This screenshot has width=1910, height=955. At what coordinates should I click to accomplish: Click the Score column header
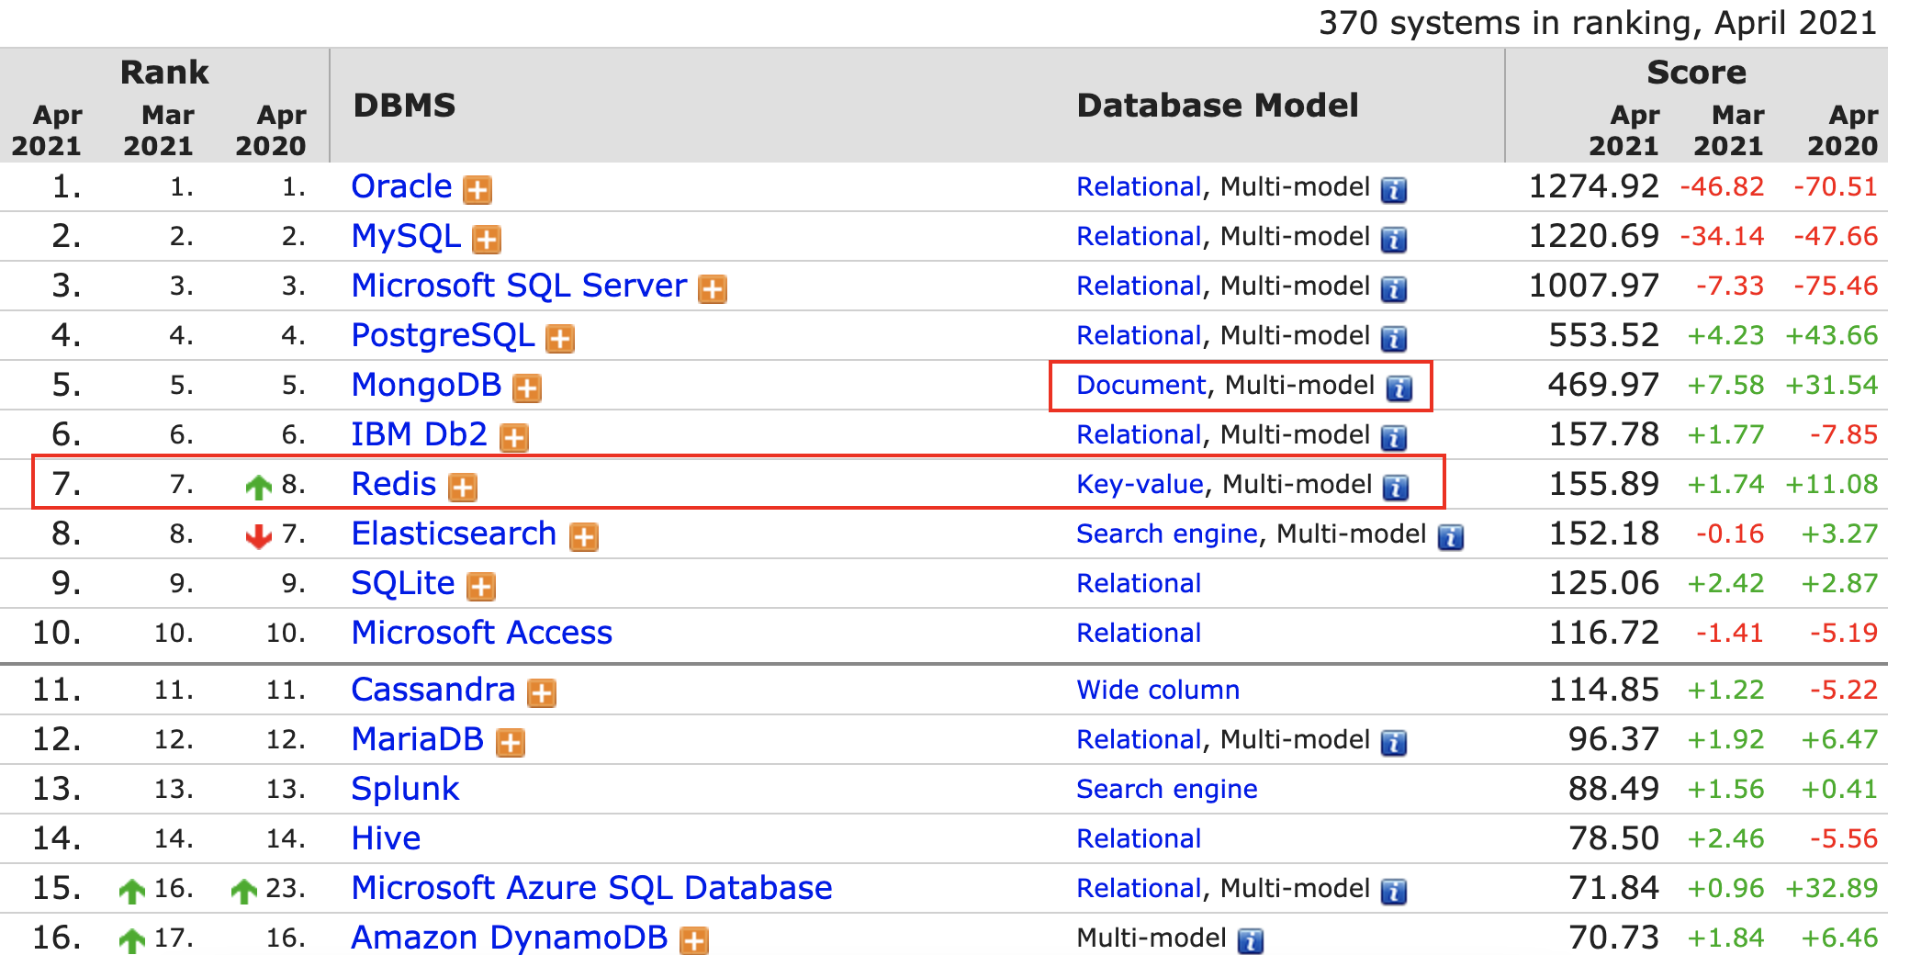1696,73
